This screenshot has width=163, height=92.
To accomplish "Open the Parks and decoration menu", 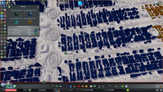I will pyautogui.click(x=99, y=86).
